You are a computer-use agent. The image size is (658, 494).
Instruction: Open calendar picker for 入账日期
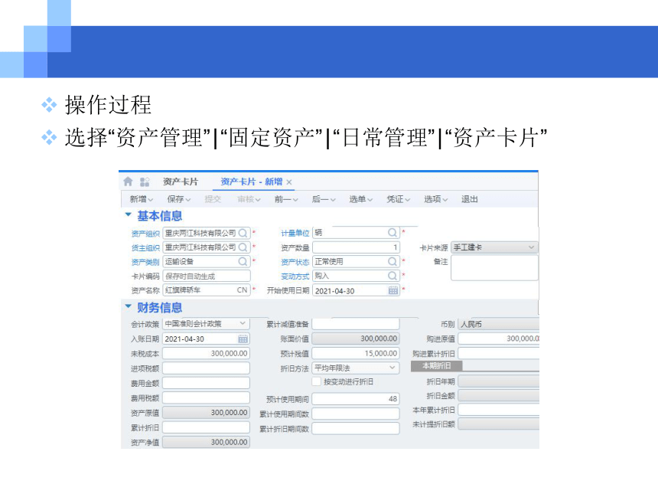(243, 339)
